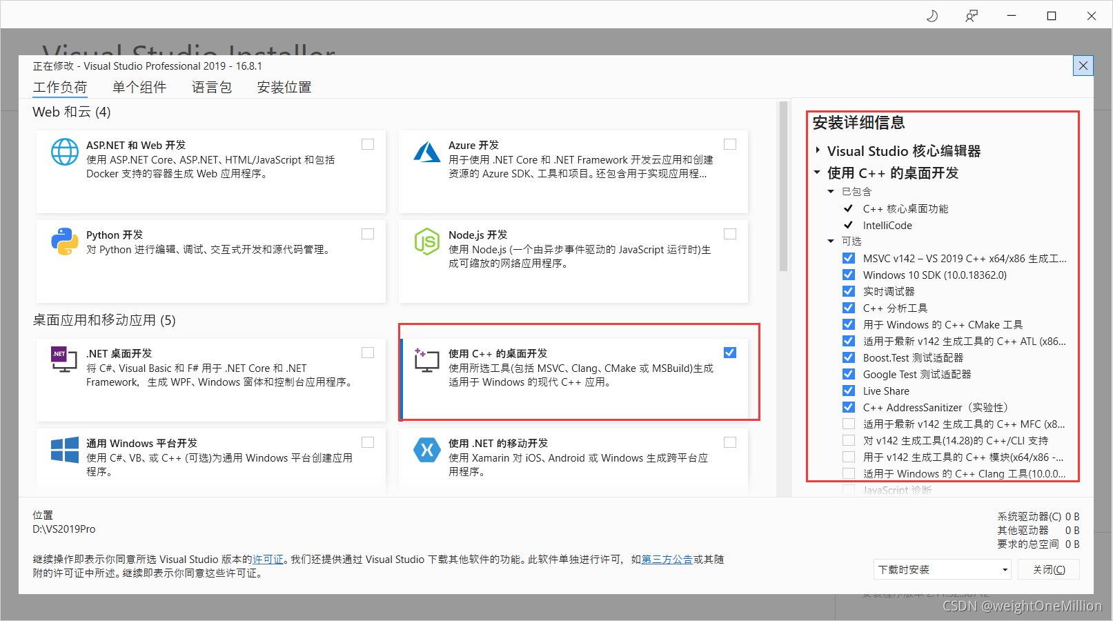Check the ASP.NET 和 Web 开发 workload
This screenshot has height=621, width=1113.
click(x=368, y=144)
